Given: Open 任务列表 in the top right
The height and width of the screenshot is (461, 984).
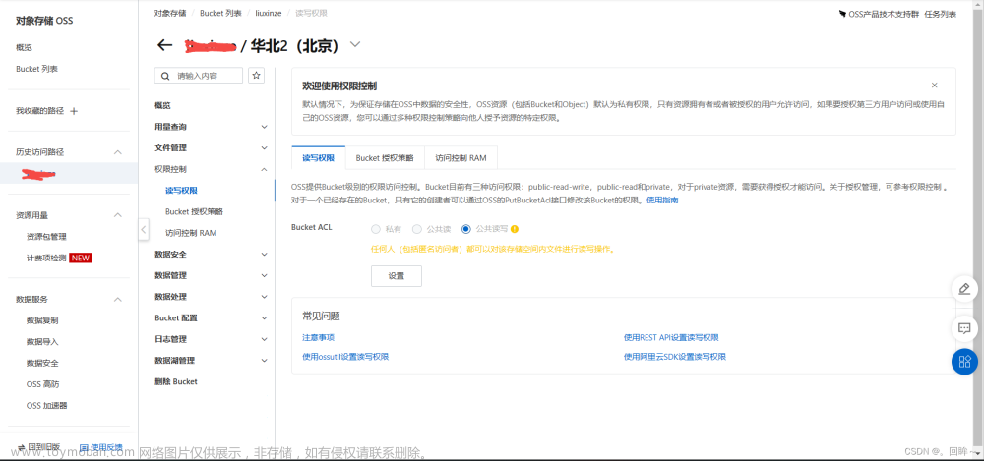Looking at the screenshot, I should (940, 14).
